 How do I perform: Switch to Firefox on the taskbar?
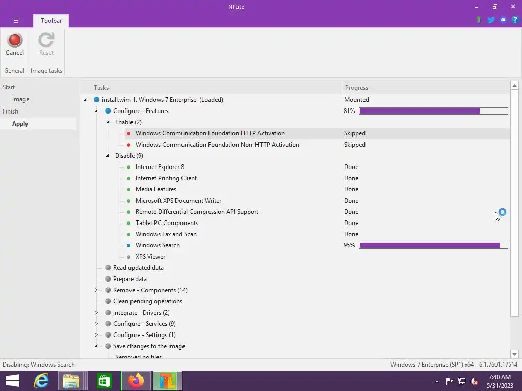tap(136, 381)
